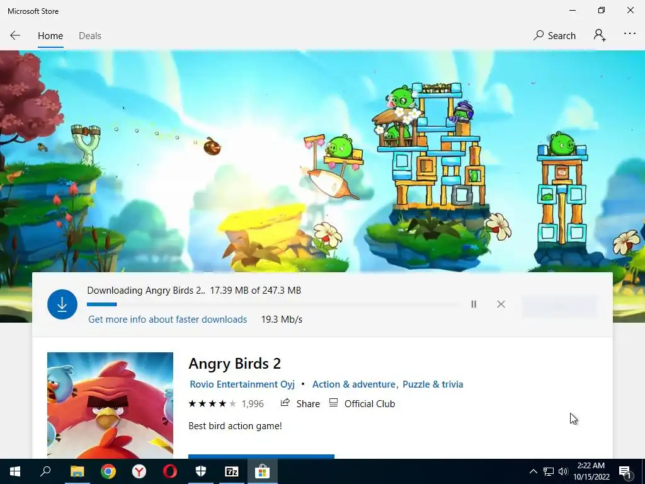Launch Yandex Browser from the taskbar
Viewport: 645px width, 484px height.
coord(139,471)
